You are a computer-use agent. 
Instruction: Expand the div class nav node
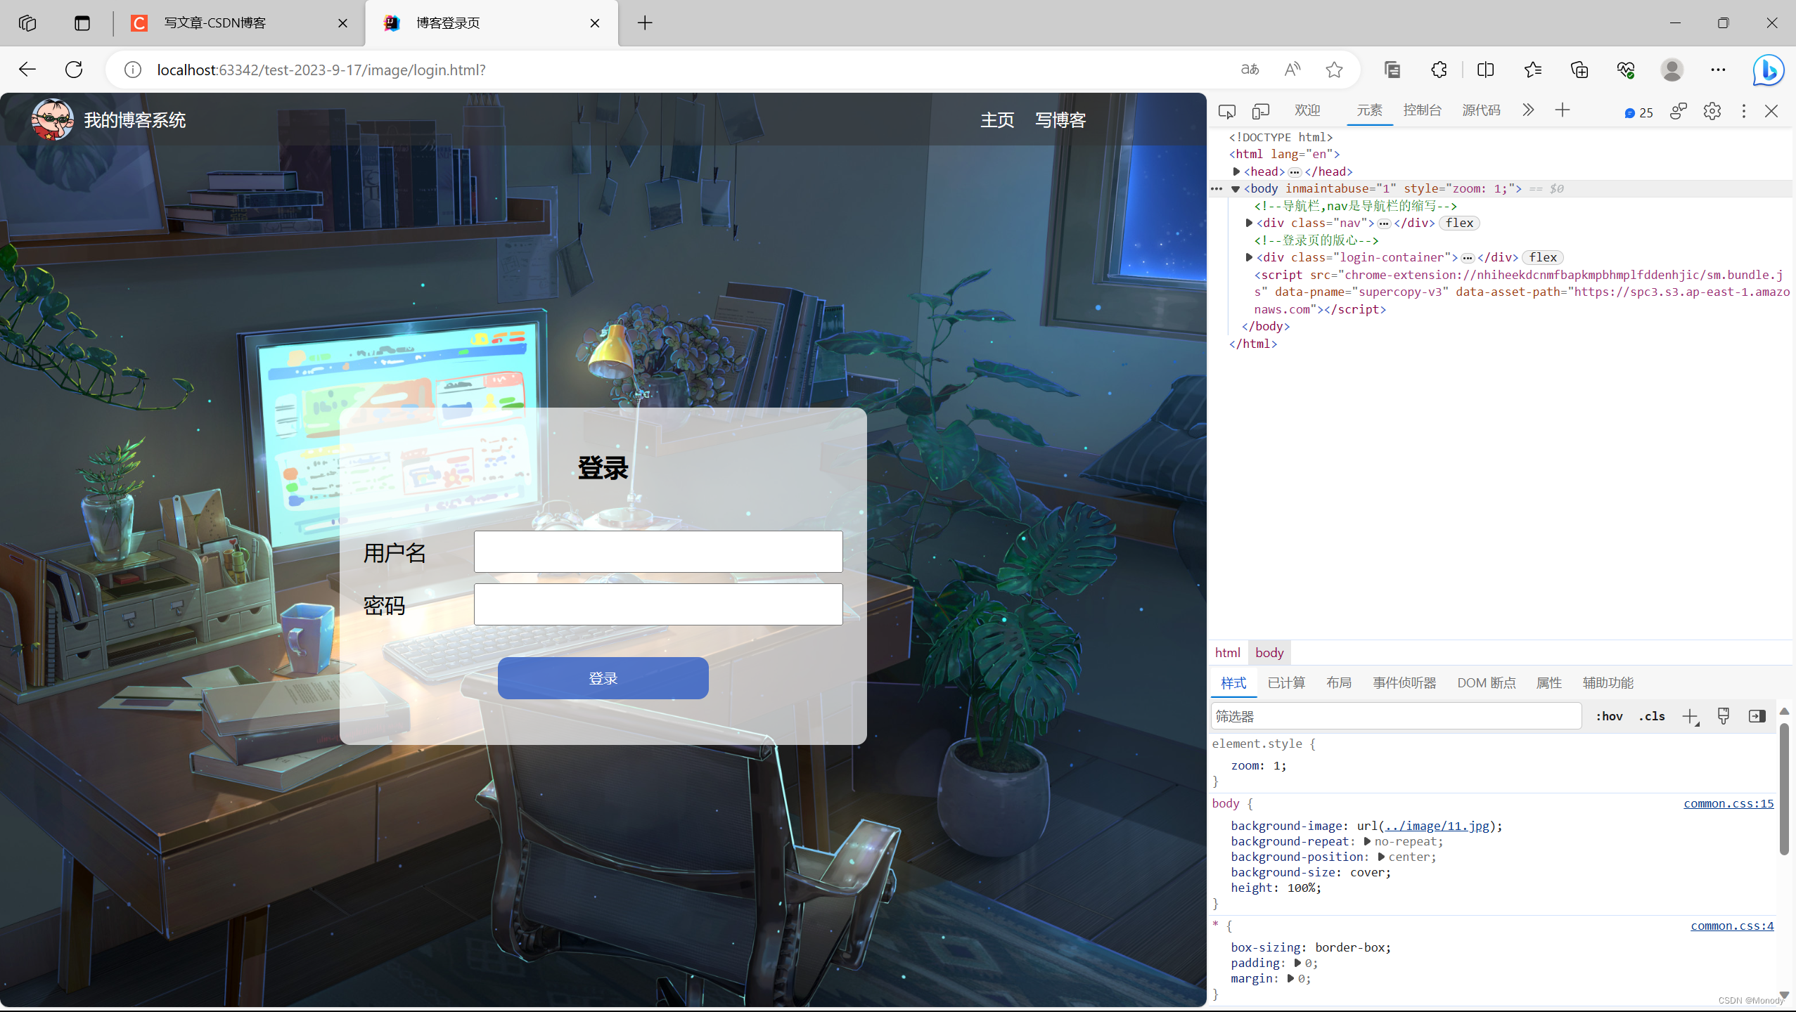click(1249, 223)
